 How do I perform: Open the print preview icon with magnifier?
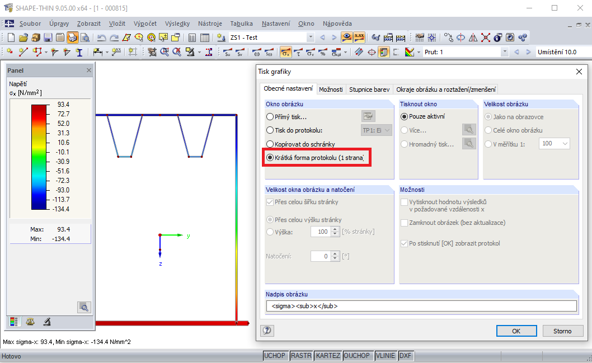pos(85,37)
